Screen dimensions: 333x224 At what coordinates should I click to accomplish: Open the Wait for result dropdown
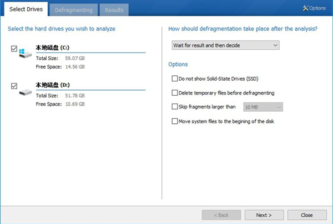pos(225,45)
